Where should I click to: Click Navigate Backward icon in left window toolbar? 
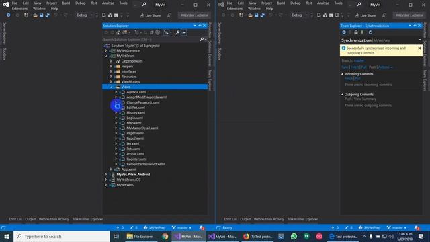[9, 15]
